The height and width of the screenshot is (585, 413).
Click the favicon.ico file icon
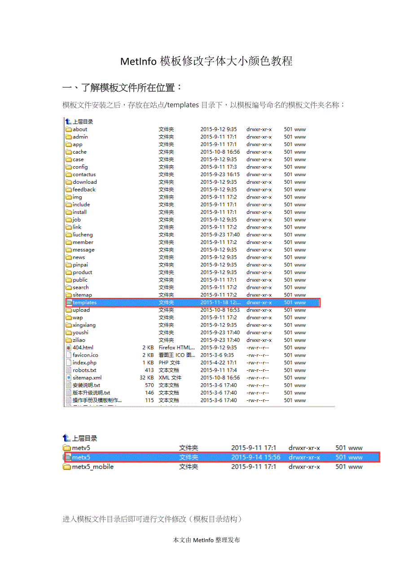coord(69,355)
